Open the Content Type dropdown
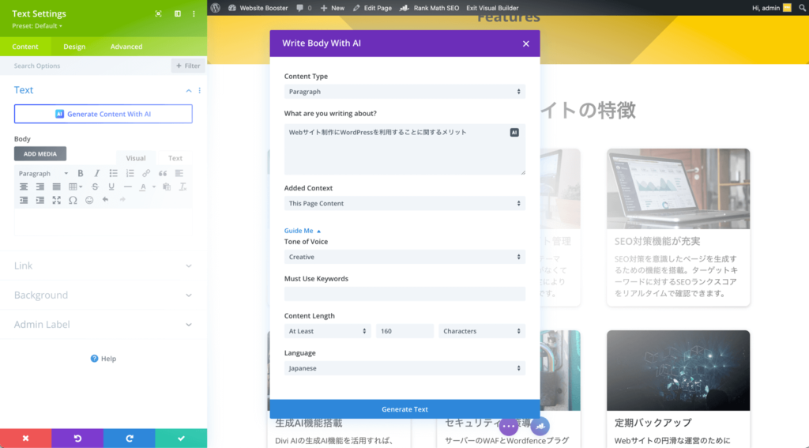 (x=404, y=92)
